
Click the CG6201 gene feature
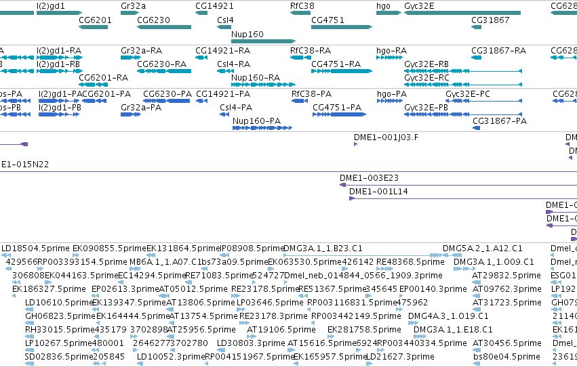click(93, 27)
